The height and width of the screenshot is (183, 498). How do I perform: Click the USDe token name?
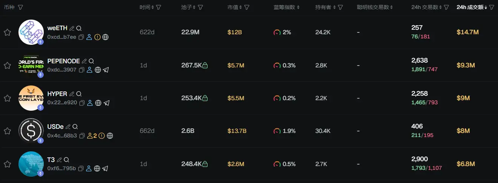55,127
